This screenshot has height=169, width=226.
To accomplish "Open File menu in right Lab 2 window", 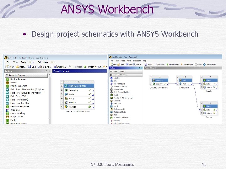I will 112,61.
